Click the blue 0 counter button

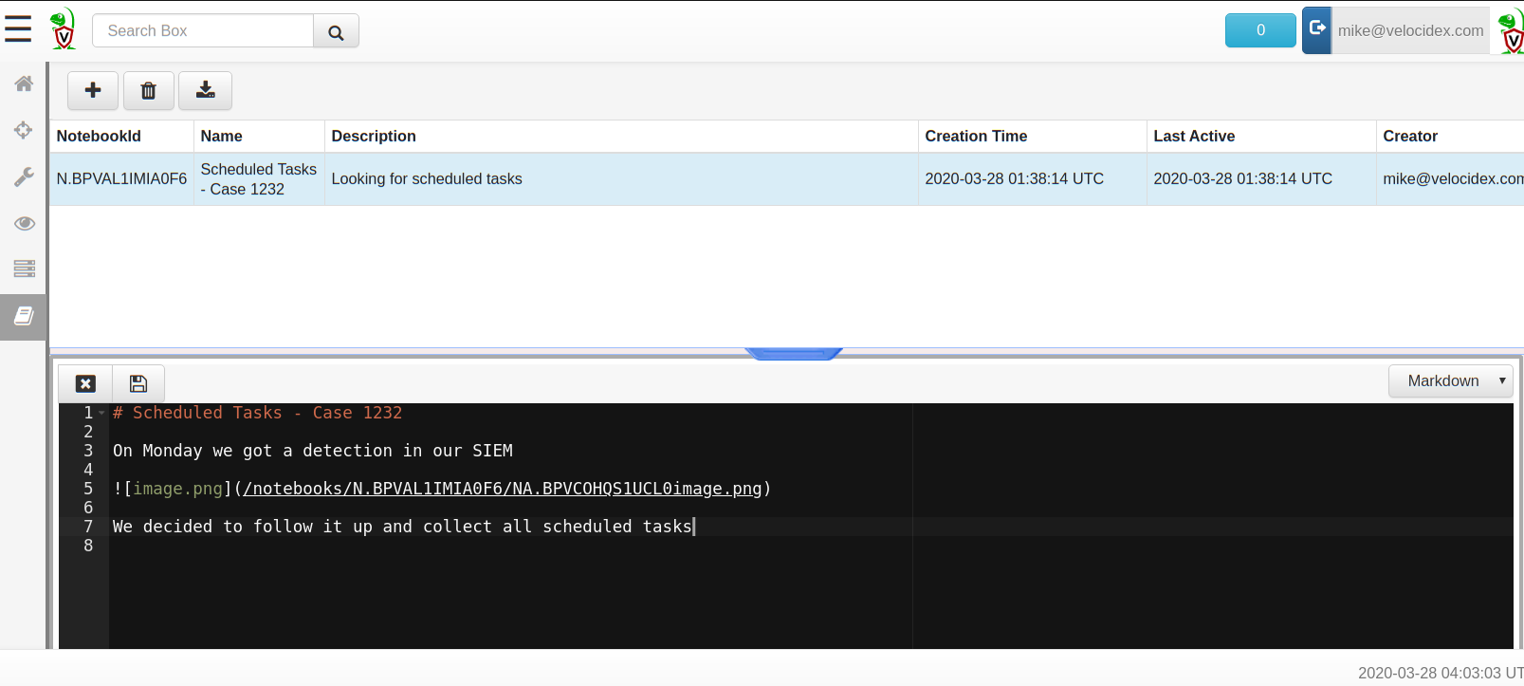click(x=1260, y=30)
